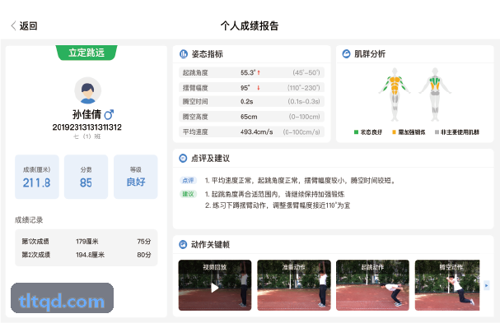Click the 点评及建议 section icon
The height and width of the screenshot is (323, 500).
[x=183, y=158]
